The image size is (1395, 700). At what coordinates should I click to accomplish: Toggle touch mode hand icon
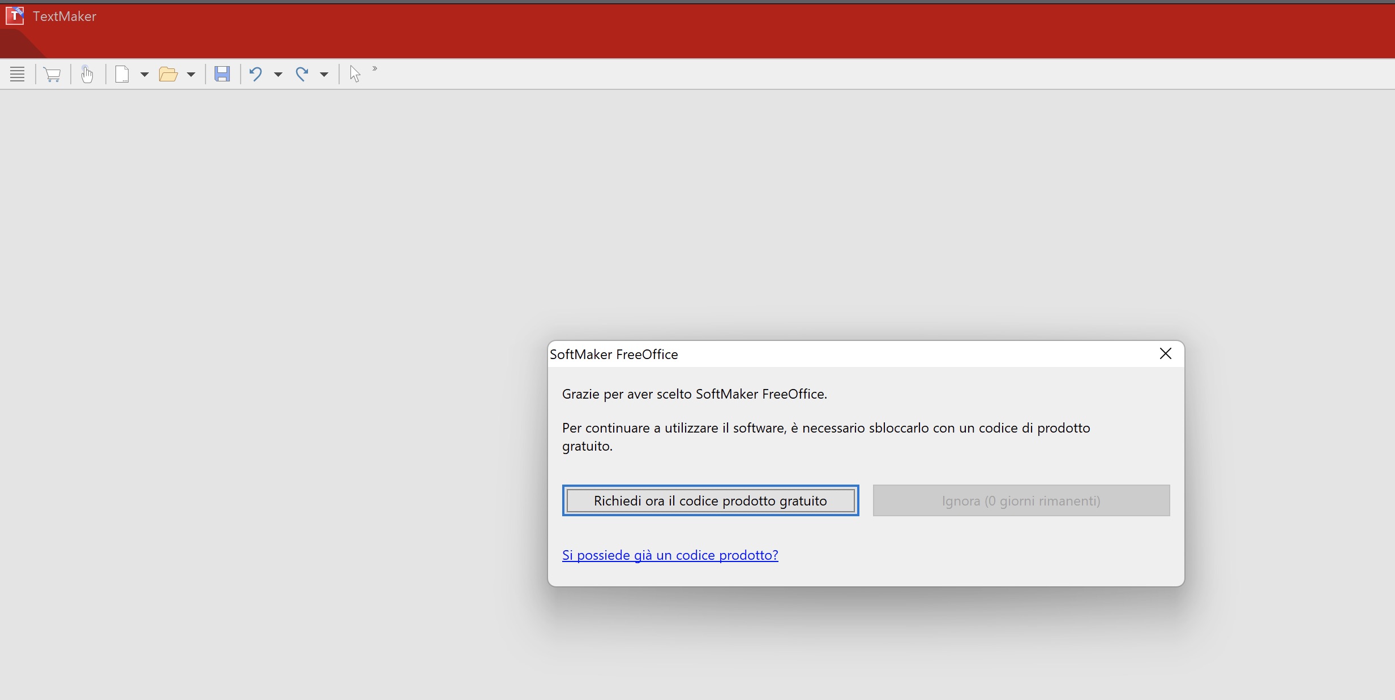87,74
